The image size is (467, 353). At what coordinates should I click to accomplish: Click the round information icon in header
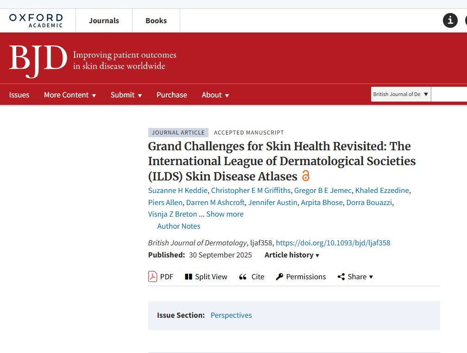(x=450, y=20)
